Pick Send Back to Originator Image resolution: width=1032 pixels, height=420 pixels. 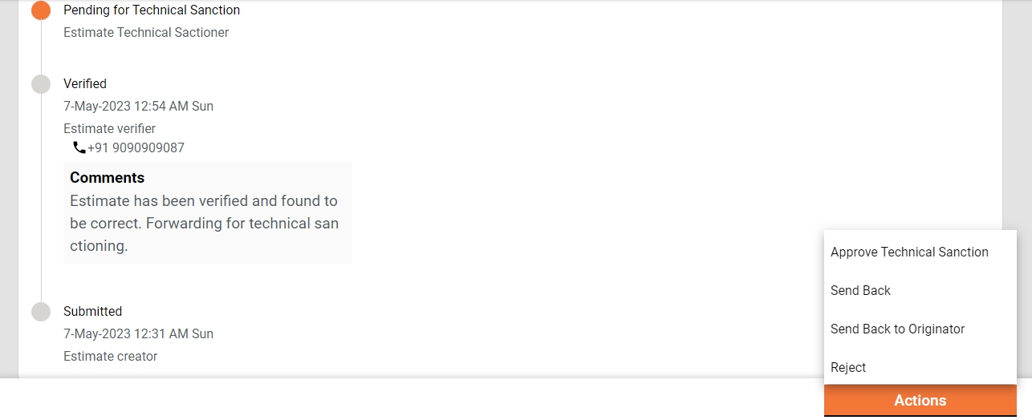click(897, 329)
